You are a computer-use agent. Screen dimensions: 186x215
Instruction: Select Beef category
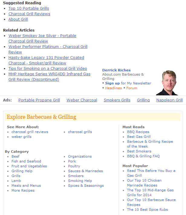pos(15,156)
